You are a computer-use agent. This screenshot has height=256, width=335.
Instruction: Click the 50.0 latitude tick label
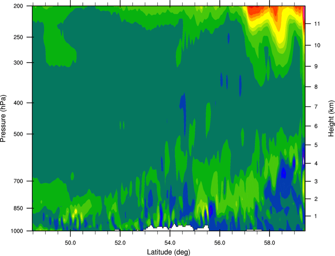[70, 243]
